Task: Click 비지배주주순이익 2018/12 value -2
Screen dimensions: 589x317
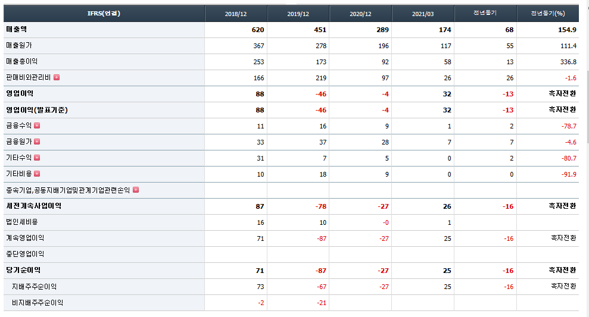Action: 261,303
